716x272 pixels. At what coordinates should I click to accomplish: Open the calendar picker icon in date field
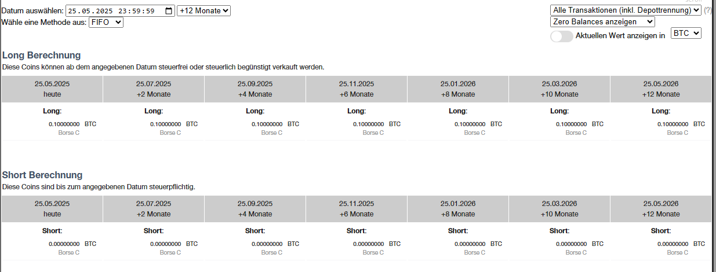[169, 10]
